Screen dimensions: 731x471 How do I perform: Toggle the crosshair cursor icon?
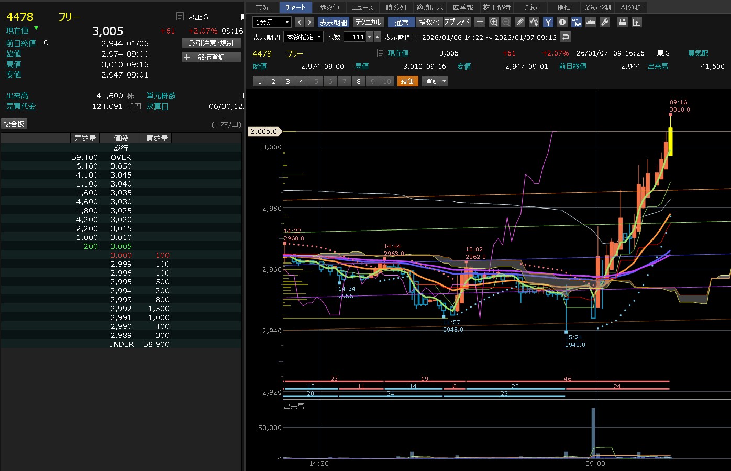pyautogui.click(x=480, y=22)
